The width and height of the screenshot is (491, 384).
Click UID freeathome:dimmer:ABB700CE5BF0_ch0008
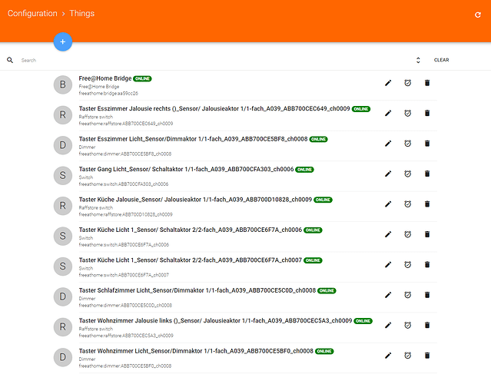pyautogui.click(x=125, y=366)
